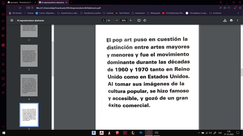Open AutoCAD from the taskbar

pyautogui.click(x=102, y=133)
